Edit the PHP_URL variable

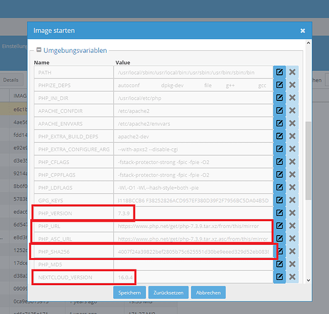point(279,225)
